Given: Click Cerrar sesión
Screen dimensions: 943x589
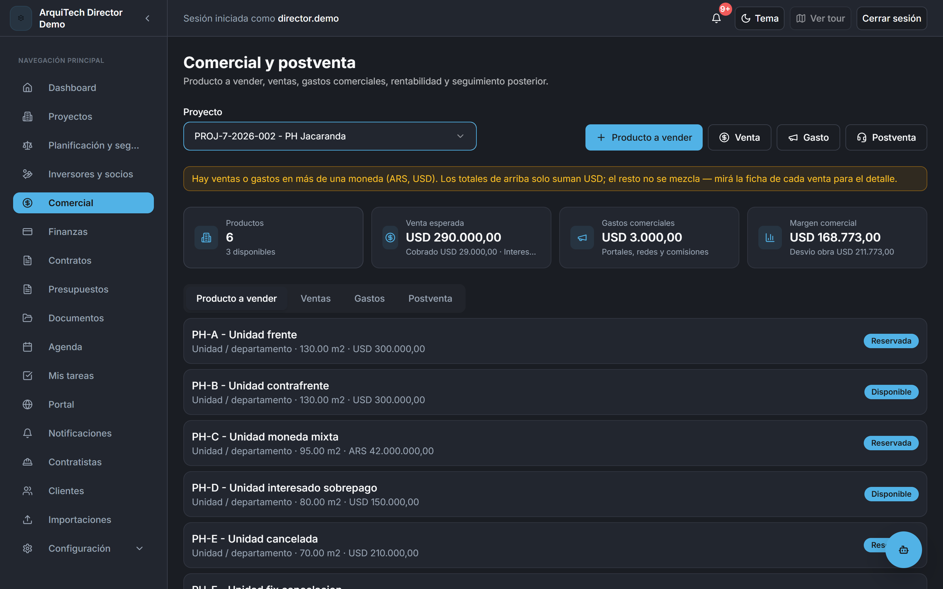Looking at the screenshot, I should tap(892, 18).
